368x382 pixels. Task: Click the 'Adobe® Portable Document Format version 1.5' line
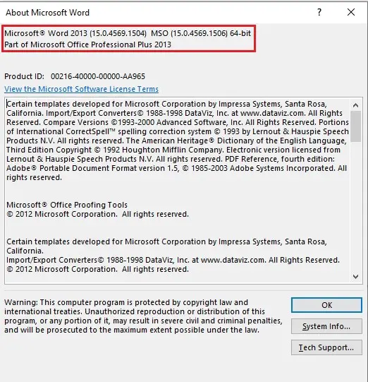(176, 168)
